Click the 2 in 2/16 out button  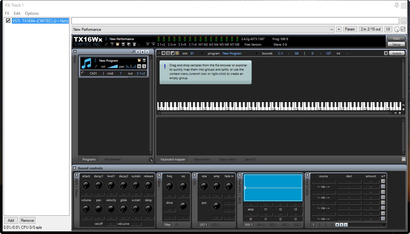point(371,29)
